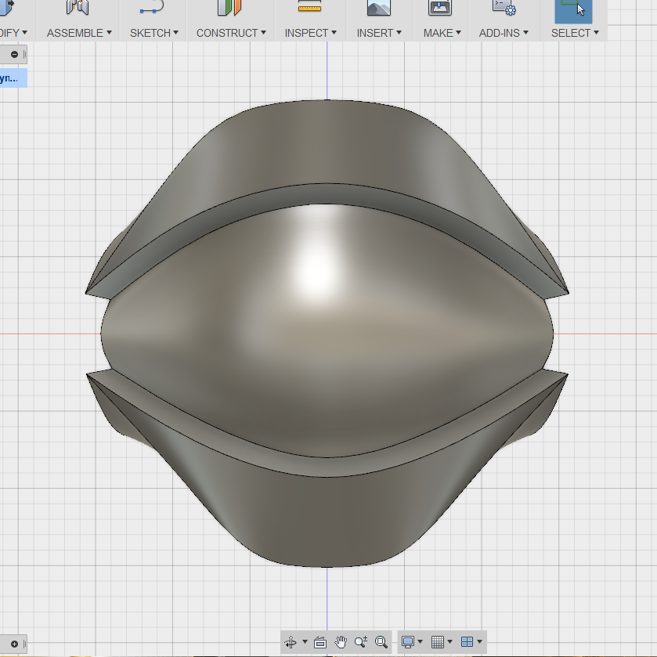Open the MAKE menu
Image resolution: width=657 pixels, height=657 pixels.
[x=442, y=33]
